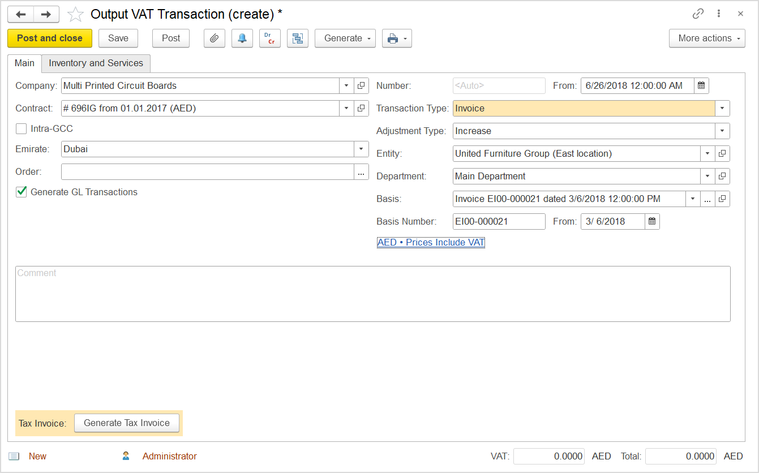Click the document status icon beside New
The image size is (759, 473).
tap(14, 456)
